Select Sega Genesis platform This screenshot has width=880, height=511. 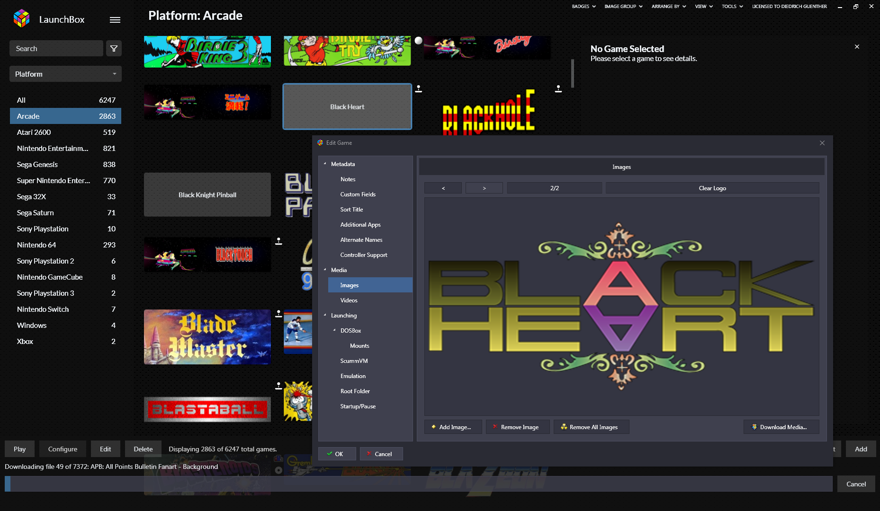(x=65, y=164)
